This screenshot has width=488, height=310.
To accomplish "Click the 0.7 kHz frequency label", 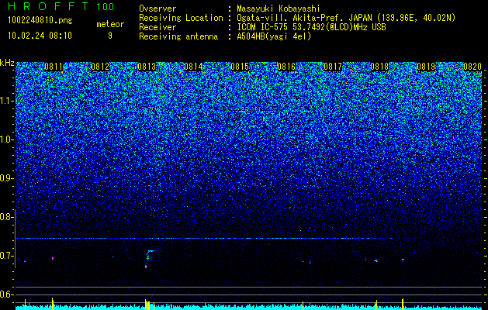I will [x=7, y=256].
